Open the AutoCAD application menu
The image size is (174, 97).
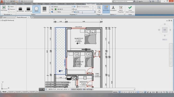(x=2, y=2)
